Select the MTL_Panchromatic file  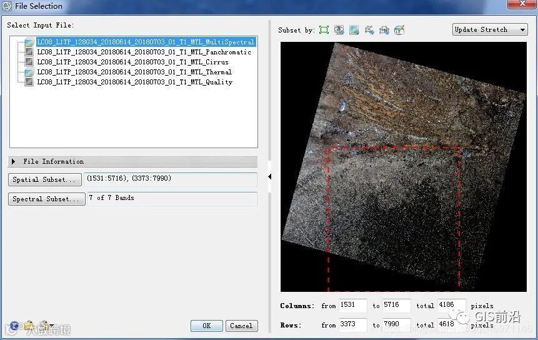point(144,52)
